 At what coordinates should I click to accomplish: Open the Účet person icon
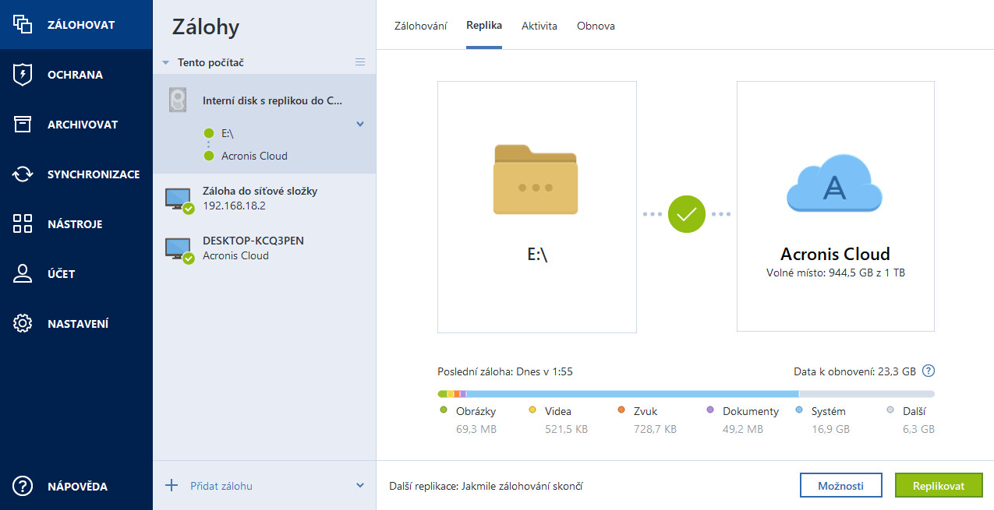coord(23,274)
